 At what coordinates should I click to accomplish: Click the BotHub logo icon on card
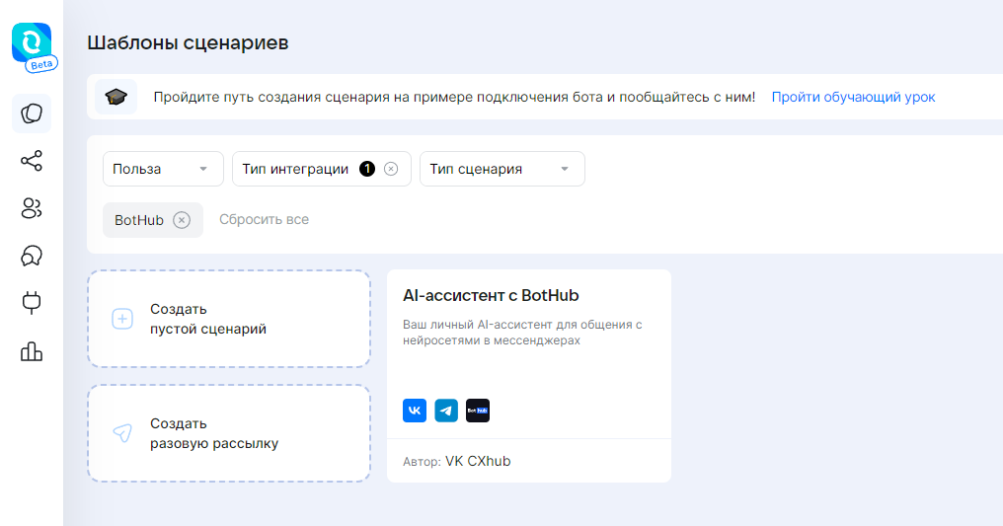coord(478,411)
